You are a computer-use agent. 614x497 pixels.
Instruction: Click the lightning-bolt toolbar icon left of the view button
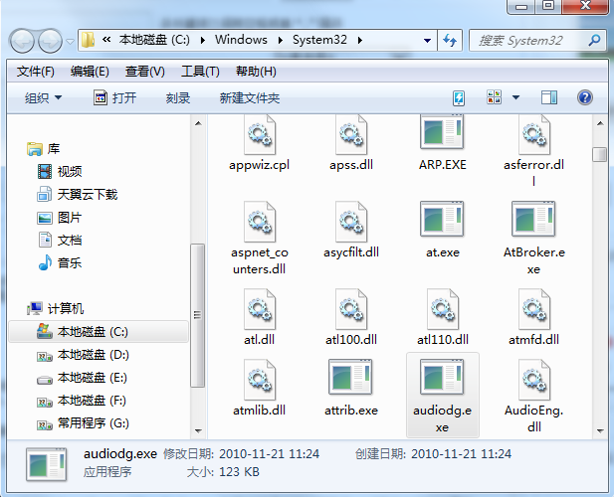click(x=459, y=97)
